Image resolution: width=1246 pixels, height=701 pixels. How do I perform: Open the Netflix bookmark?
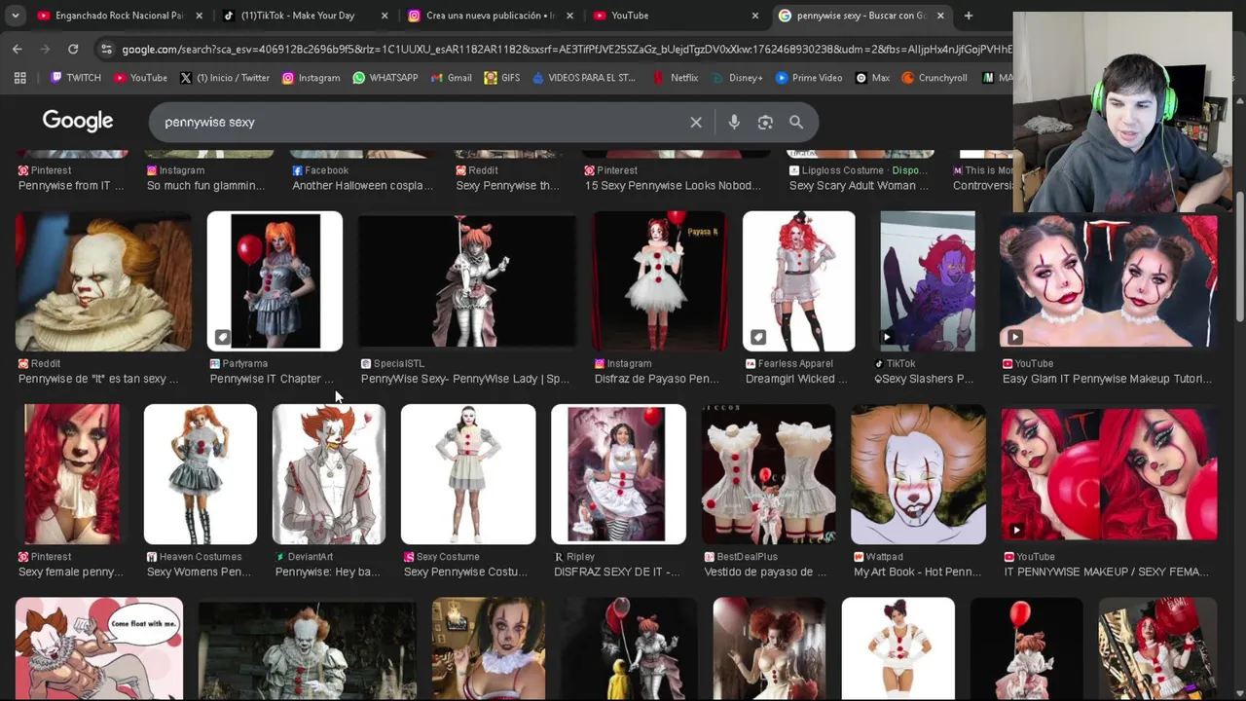pyautogui.click(x=676, y=78)
